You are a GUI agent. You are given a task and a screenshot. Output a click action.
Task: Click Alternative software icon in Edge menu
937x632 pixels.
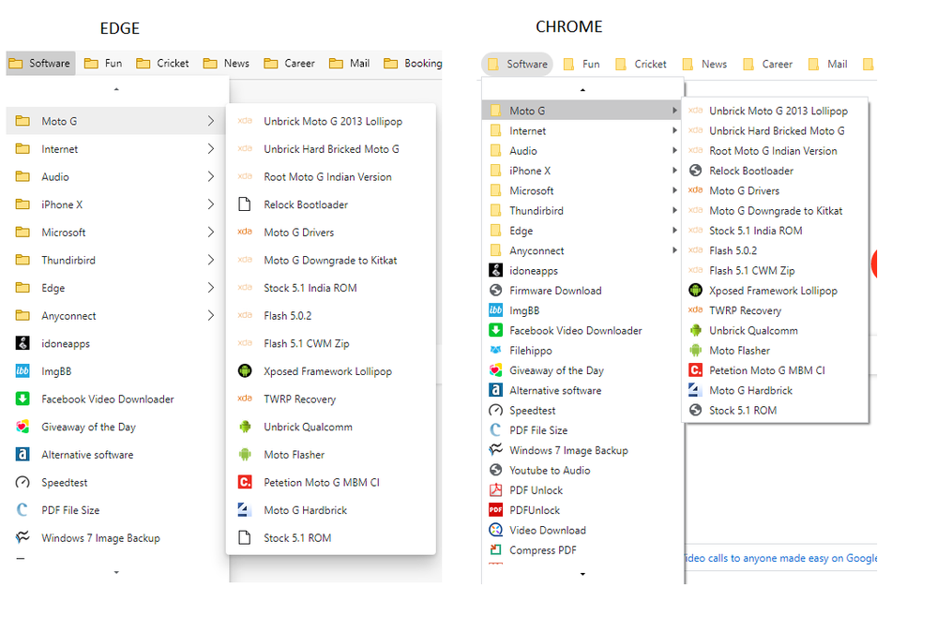coord(23,455)
